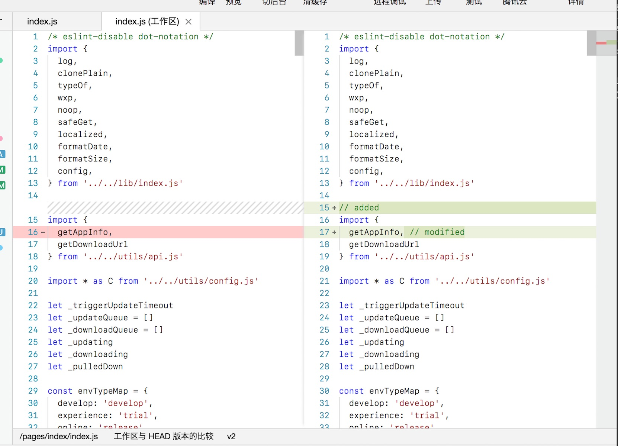618x446 pixels.
Task: Close the index.js (工作区) diff tab
Action: pos(189,22)
